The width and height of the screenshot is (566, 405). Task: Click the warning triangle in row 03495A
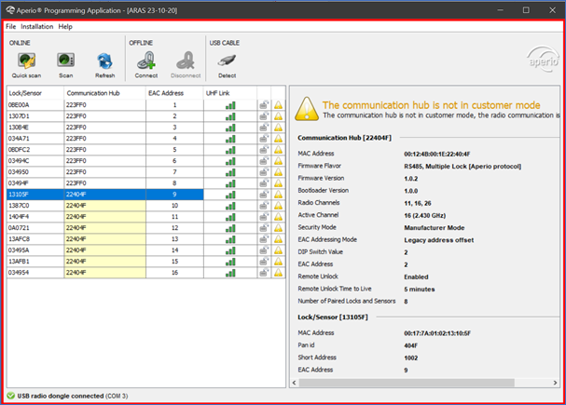coord(278,250)
